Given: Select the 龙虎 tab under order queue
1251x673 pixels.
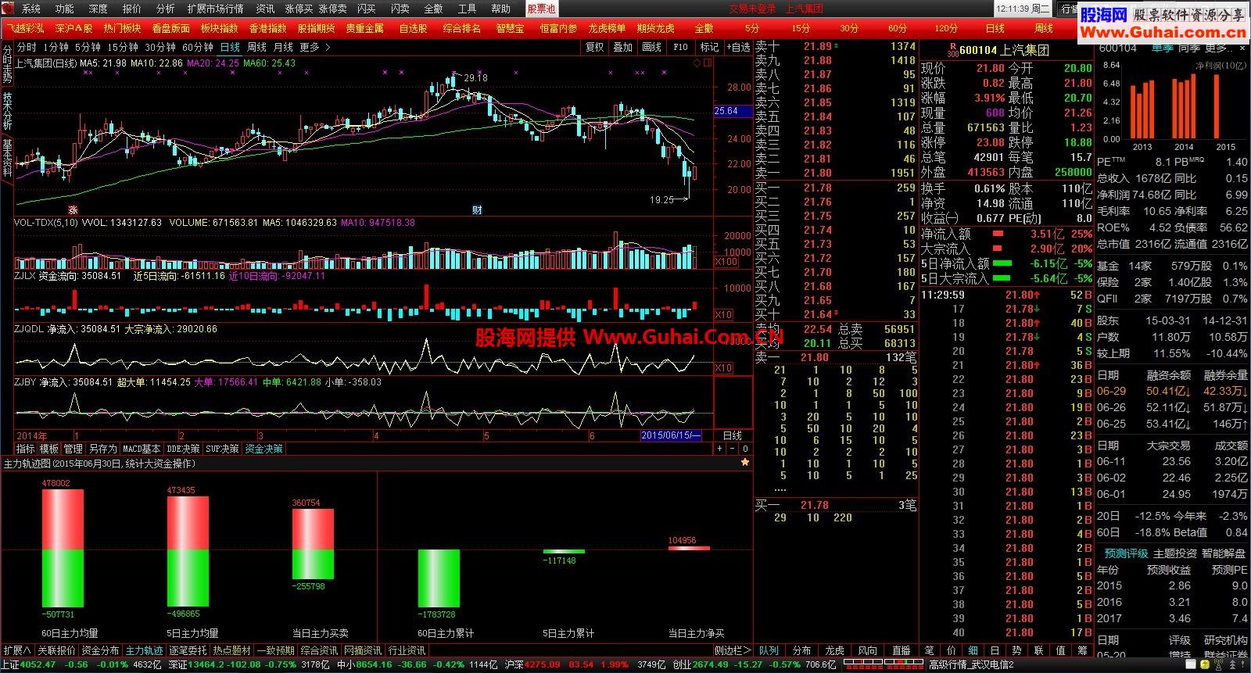Looking at the screenshot, I should click(x=834, y=650).
